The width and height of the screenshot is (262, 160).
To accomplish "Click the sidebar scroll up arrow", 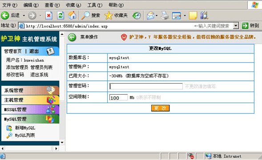I will point(62,34).
